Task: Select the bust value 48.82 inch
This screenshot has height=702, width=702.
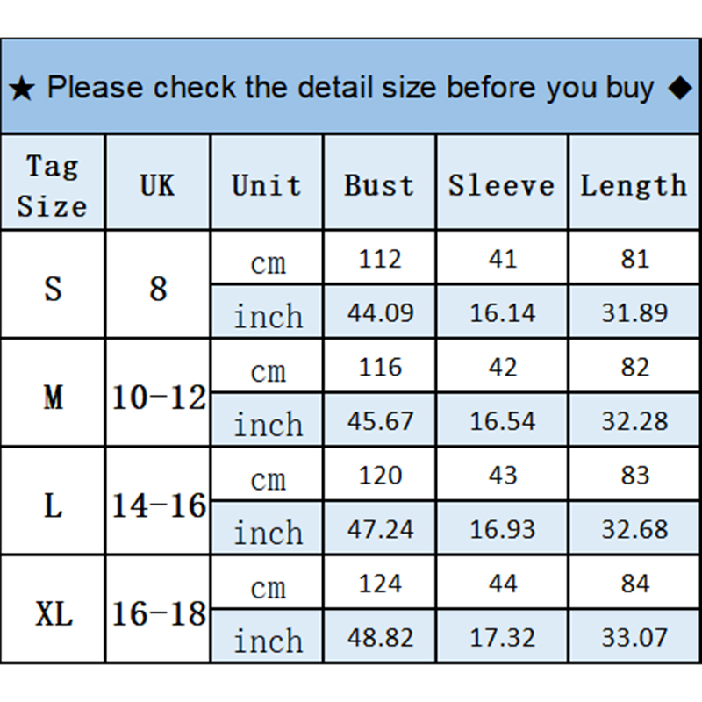Action: click(x=380, y=637)
